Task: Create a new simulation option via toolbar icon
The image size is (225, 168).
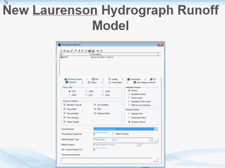Action: tap(61, 51)
